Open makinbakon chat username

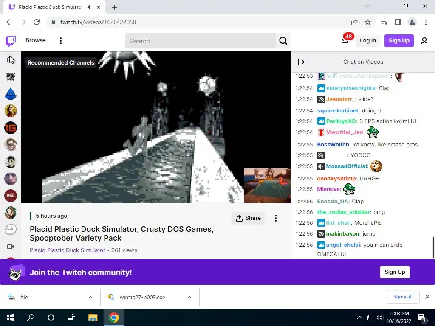point(342,234)
